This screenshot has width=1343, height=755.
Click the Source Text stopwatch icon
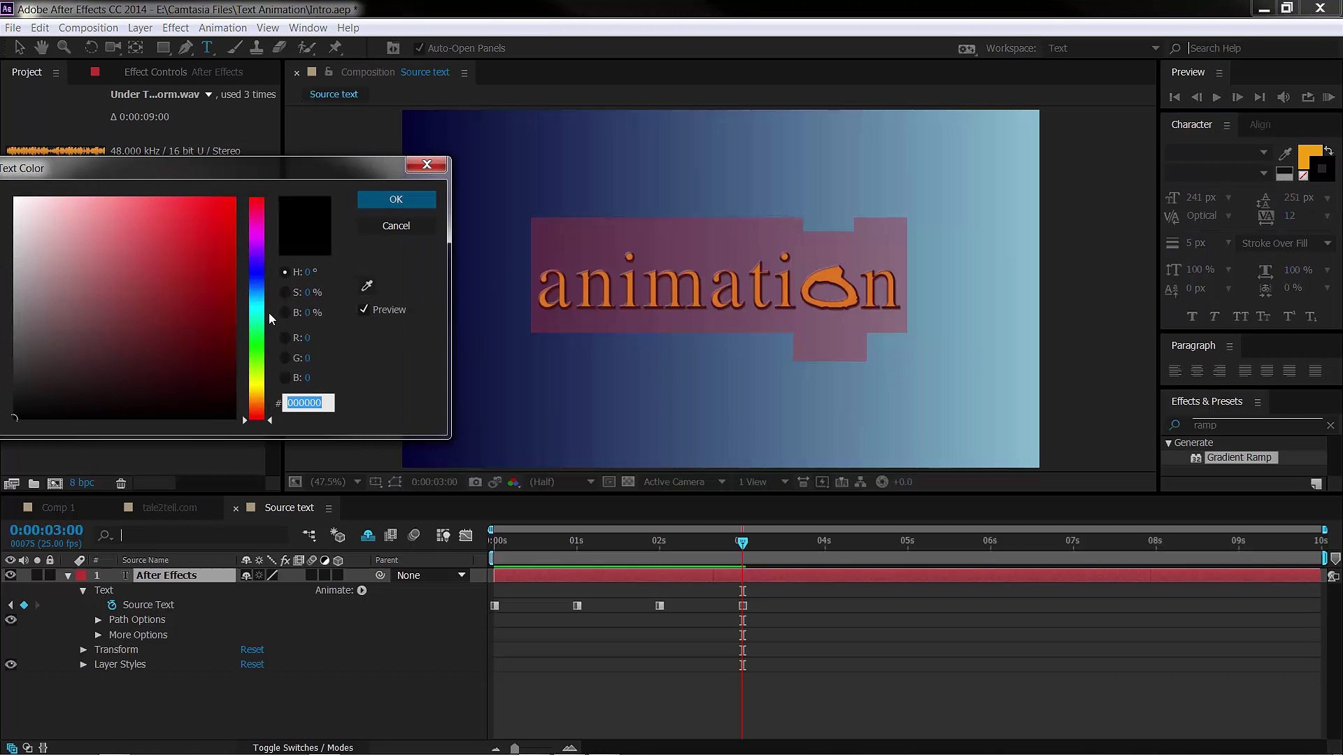click(x=112, y=605)
